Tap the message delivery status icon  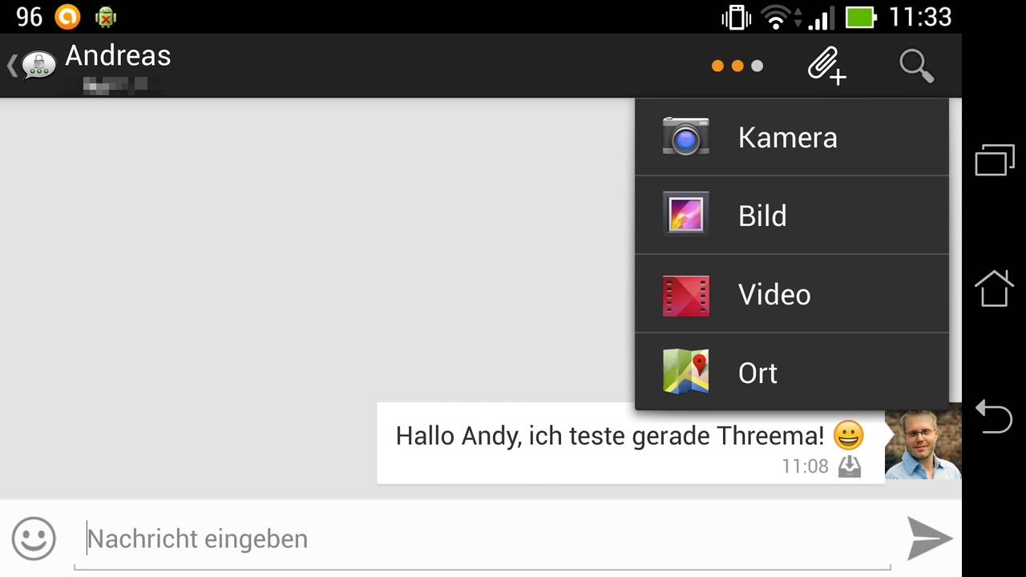pyautogui.click(x=850, y=466)
